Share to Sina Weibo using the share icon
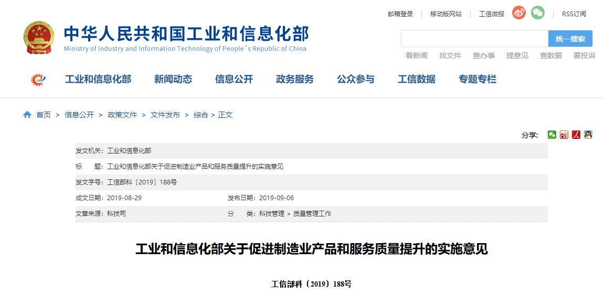Viewport: 605px width, 295px height. pyautogui.click(x=564, y=135)
